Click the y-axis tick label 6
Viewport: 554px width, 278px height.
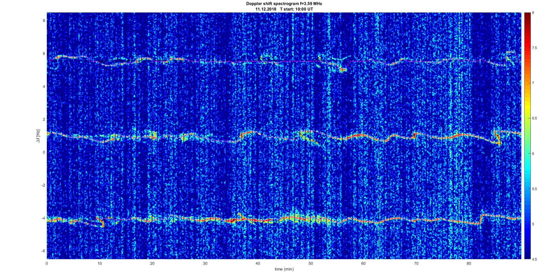point(43,54)
